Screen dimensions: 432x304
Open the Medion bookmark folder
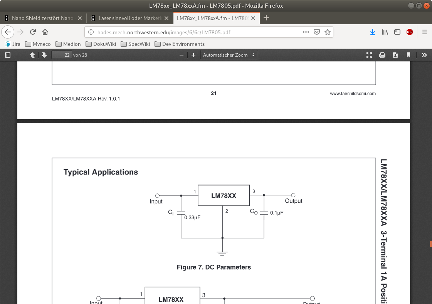point(68,44)
